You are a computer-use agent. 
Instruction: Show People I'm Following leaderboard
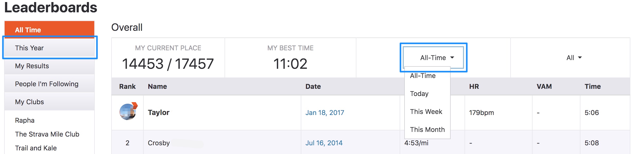tap(49, 84)
